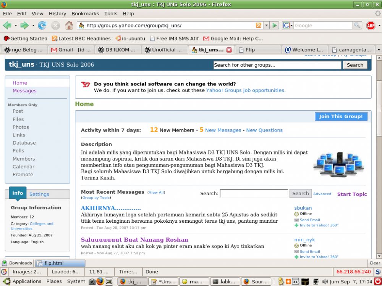Open the search engine chooser dropdown
The image size is (382, 286).
pyautogui.click(x=288, y=26)
